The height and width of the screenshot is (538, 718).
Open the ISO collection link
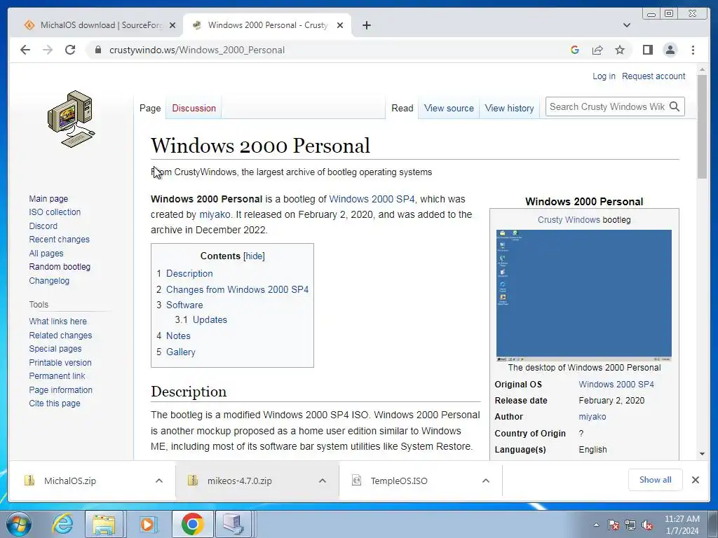pyautogui.click(x=55, y=212)
